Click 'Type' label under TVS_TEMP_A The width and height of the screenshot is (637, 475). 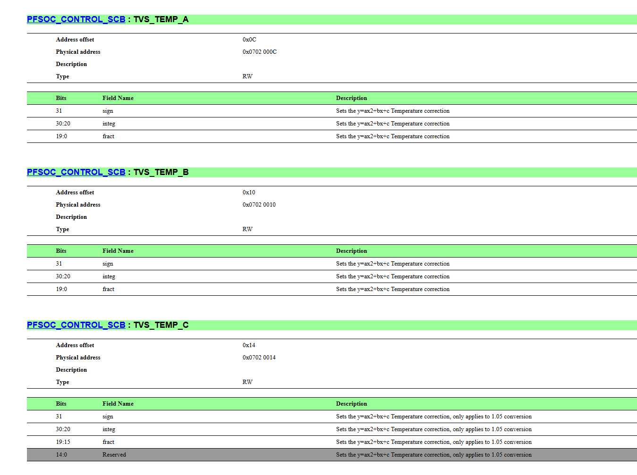point(62,76)
